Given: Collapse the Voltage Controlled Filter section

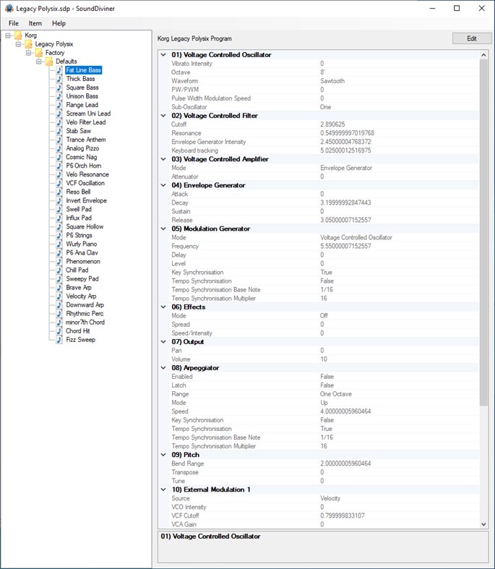Looking at the screenshot, I should [163, 116].
